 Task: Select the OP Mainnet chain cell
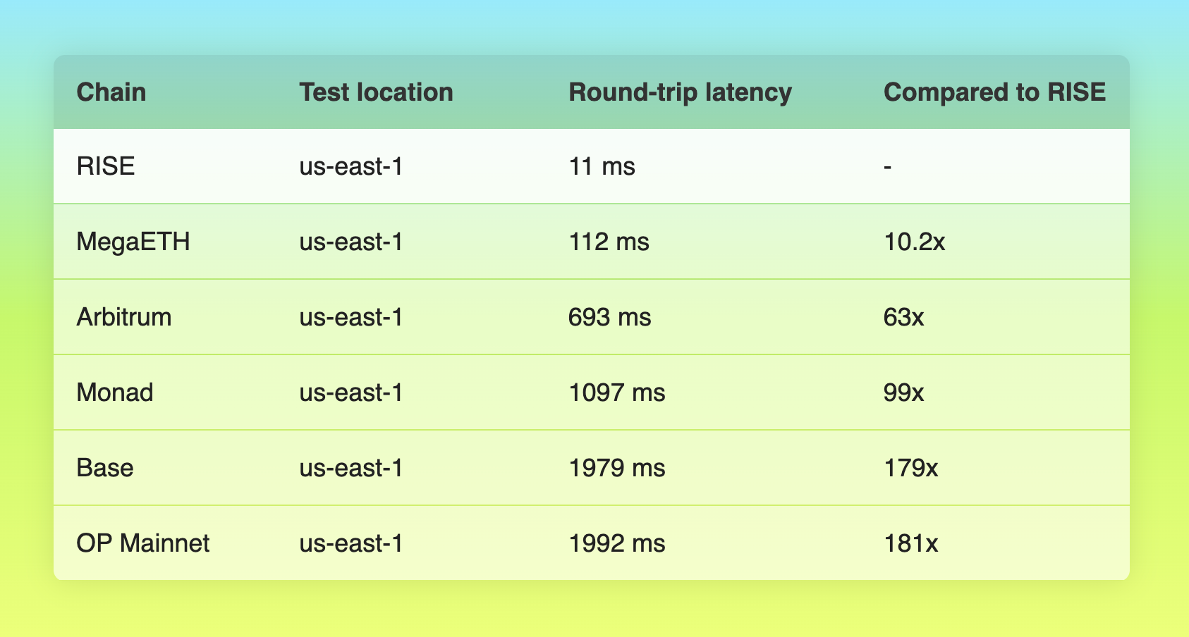point(143,543)
